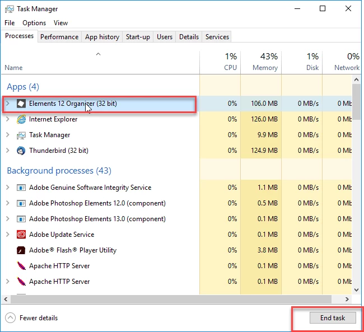This screenshot has width=364, height=332.
Task: Click the horizontal scrollbar thumb
Action: tap(171, 300)
